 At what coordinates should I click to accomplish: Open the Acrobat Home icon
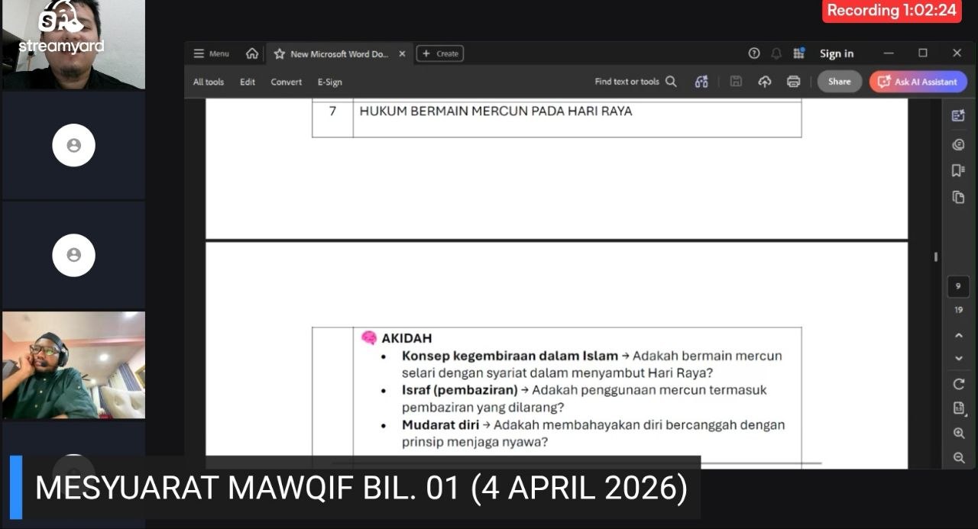(x=251, y=53)
